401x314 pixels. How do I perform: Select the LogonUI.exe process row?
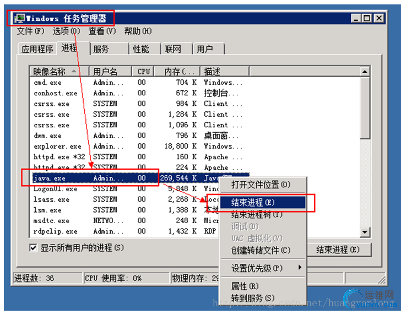tap(126, 189)
